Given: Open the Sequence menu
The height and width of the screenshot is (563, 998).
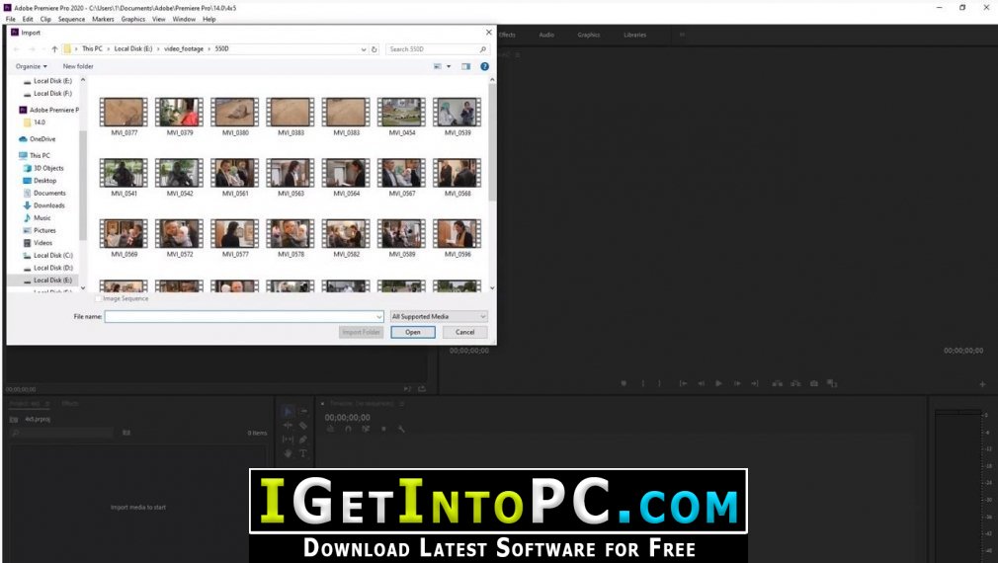Looking at the screenshot, I should tap(71, 19).
